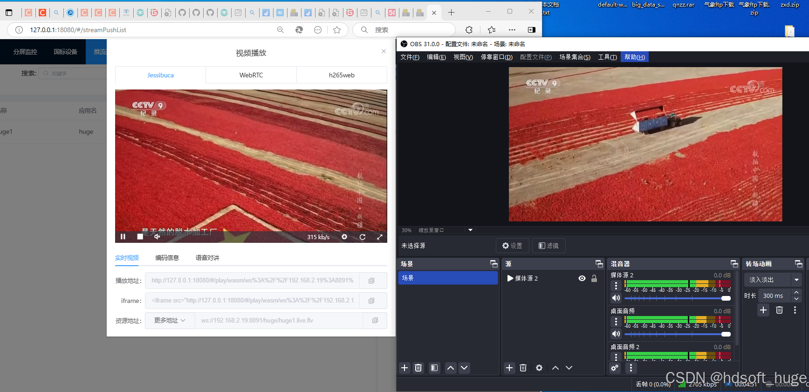The image size is (809, 392).
Task: Unmute the web video player speaker icon
Action: pyautogui.click(x=157, y=237)
